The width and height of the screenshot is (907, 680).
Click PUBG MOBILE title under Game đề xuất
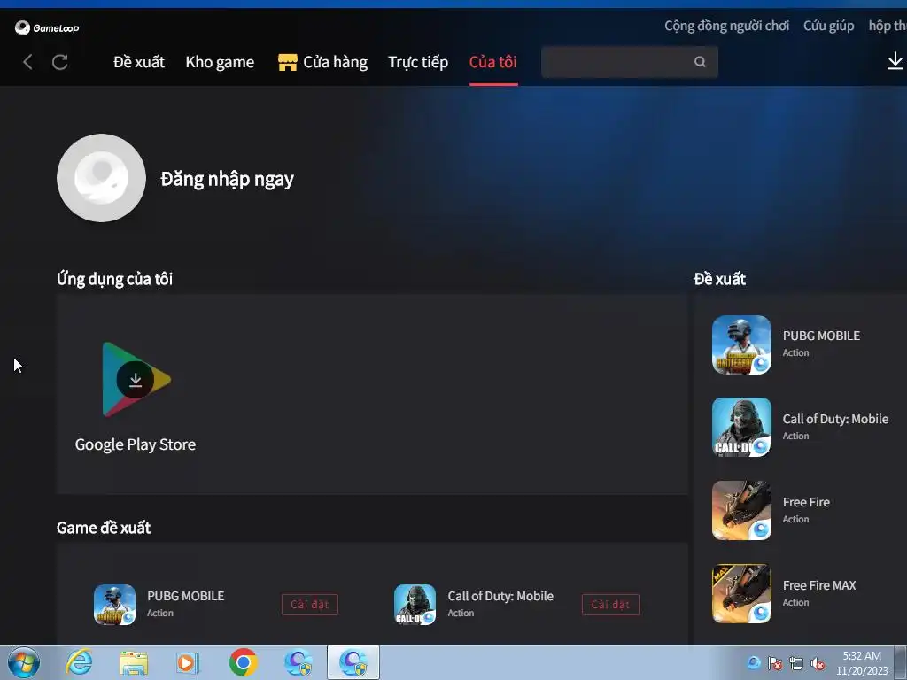point(186,596)
